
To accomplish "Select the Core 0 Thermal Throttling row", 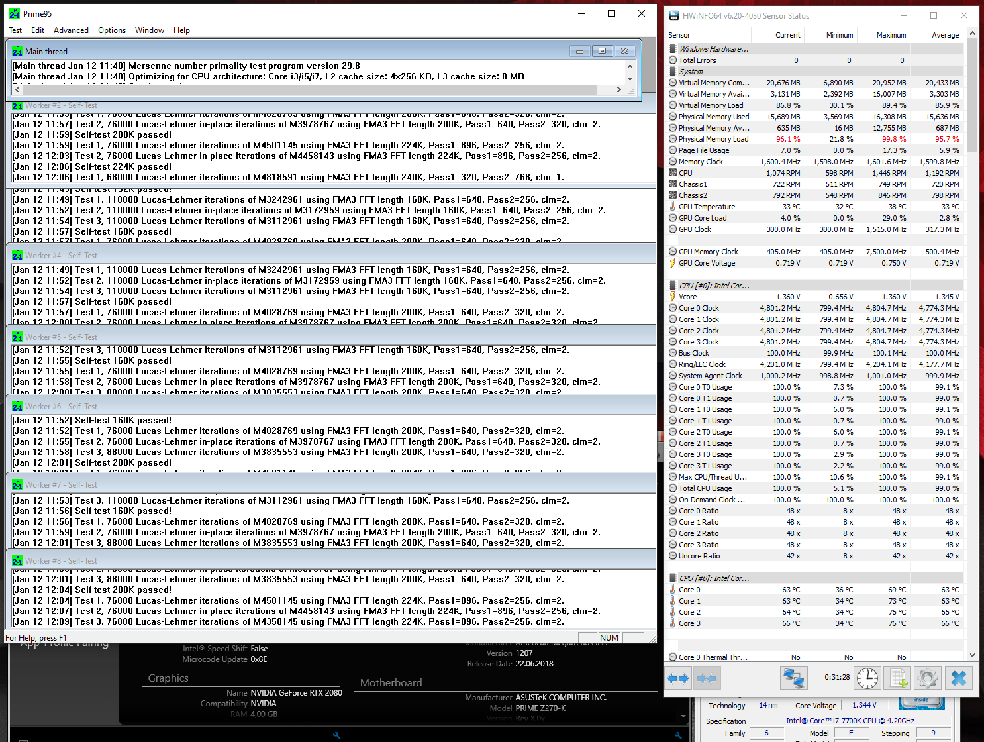I will [814, 657].
